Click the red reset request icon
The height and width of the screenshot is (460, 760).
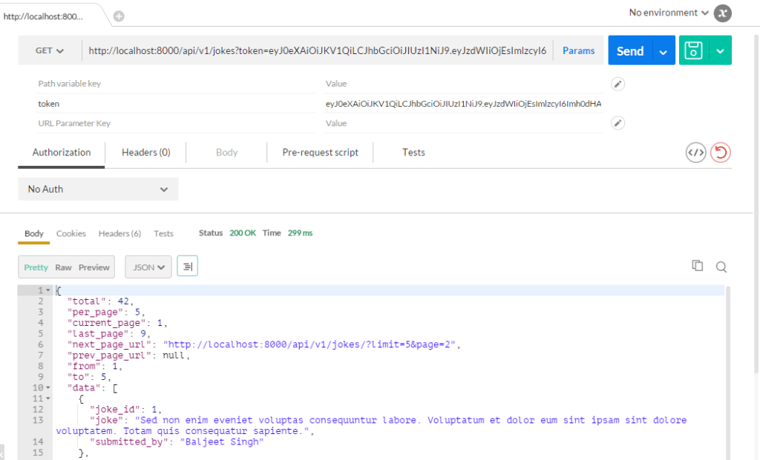tap(720, 153)
